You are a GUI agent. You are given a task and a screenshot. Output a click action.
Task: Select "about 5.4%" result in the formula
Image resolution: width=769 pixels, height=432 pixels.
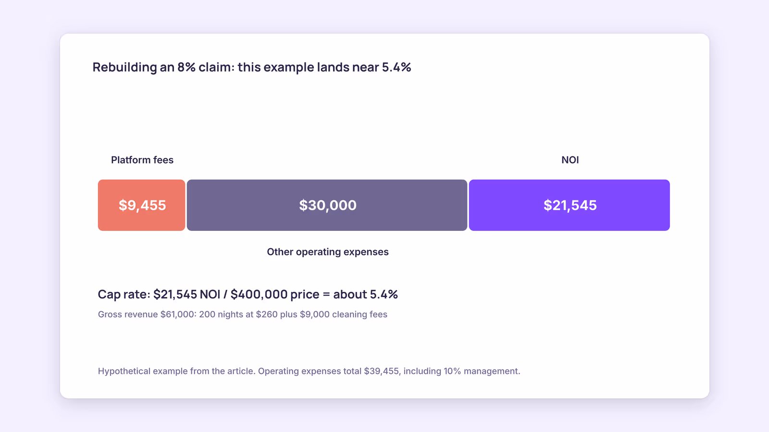[x=365, y=294]
